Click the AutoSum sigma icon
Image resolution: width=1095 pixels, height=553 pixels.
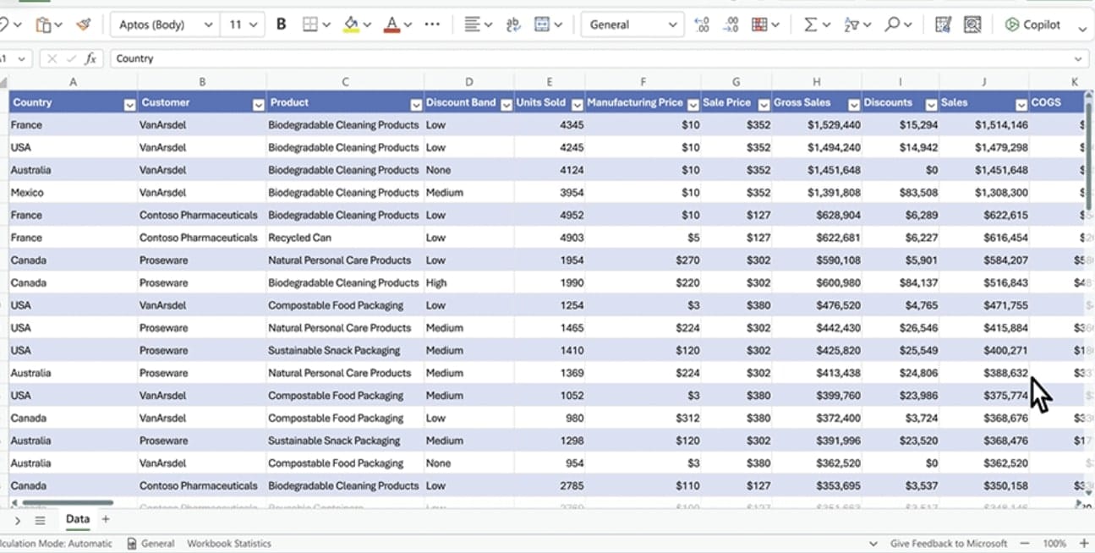click(x=810, y=25)
